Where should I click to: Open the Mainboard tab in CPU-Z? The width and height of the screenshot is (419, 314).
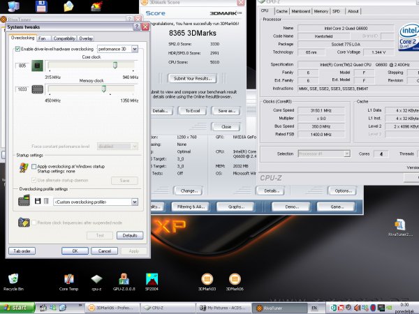pyautogui.click(x=301, y=11)
